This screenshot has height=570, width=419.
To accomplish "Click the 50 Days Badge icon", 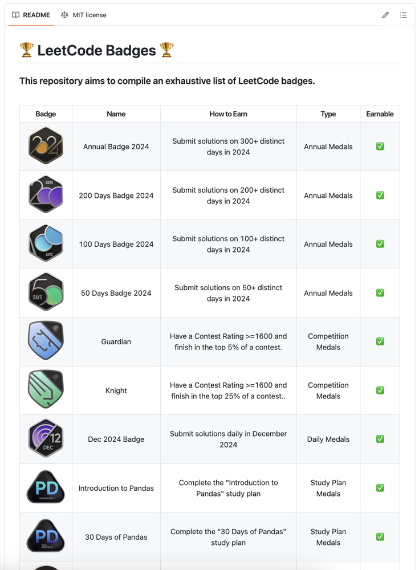I will tap(46, 292).
